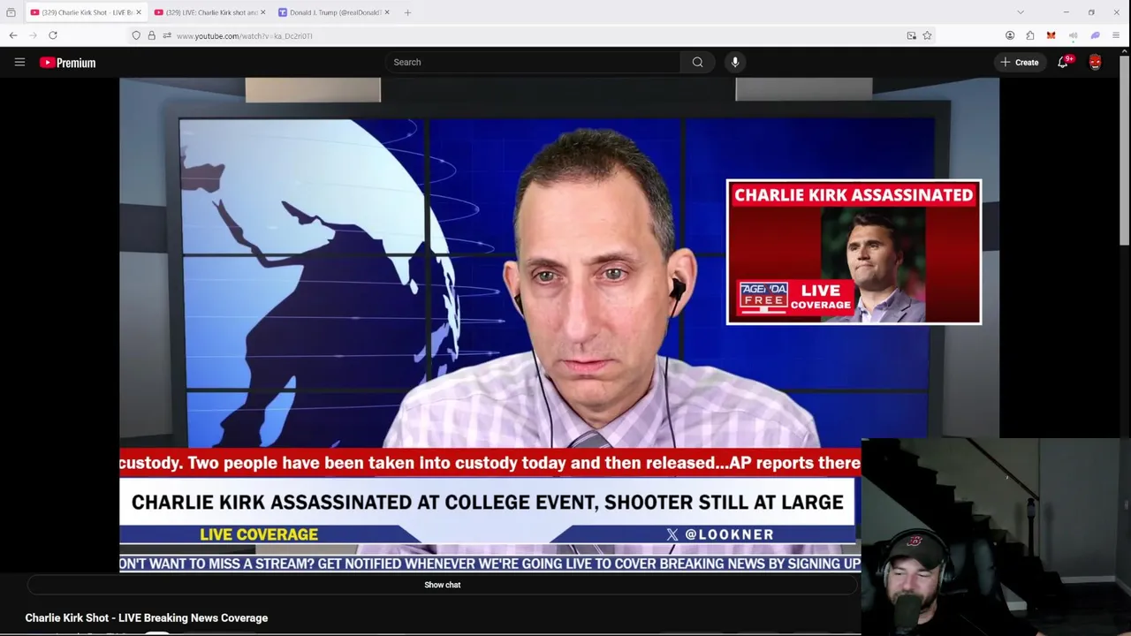Start voice search with the microphone
The image size is (1131, 636).
pos(735,62)
